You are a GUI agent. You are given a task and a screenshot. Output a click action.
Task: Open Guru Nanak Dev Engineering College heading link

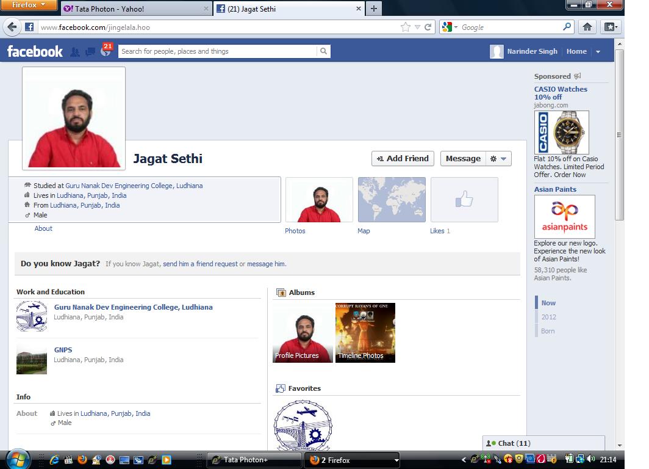133,307
